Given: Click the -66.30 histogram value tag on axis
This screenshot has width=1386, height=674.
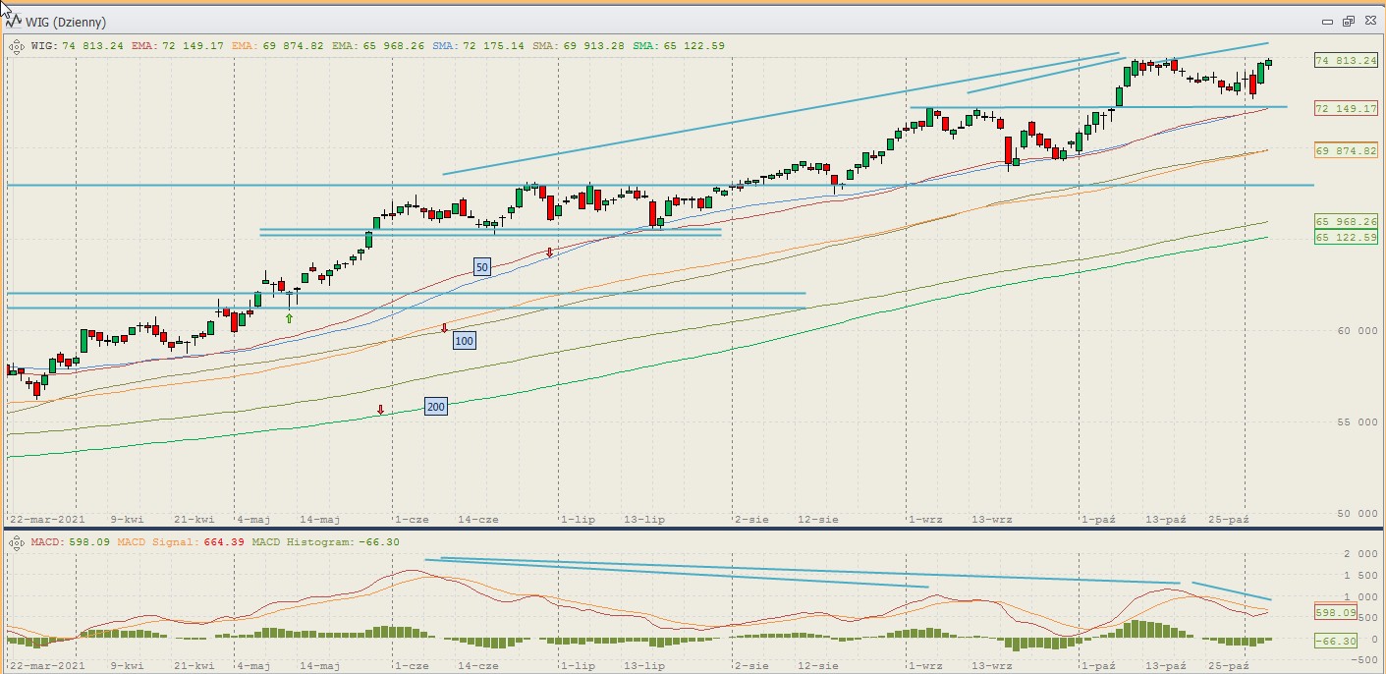Looking at the screenshot, I should (1335, 641).
